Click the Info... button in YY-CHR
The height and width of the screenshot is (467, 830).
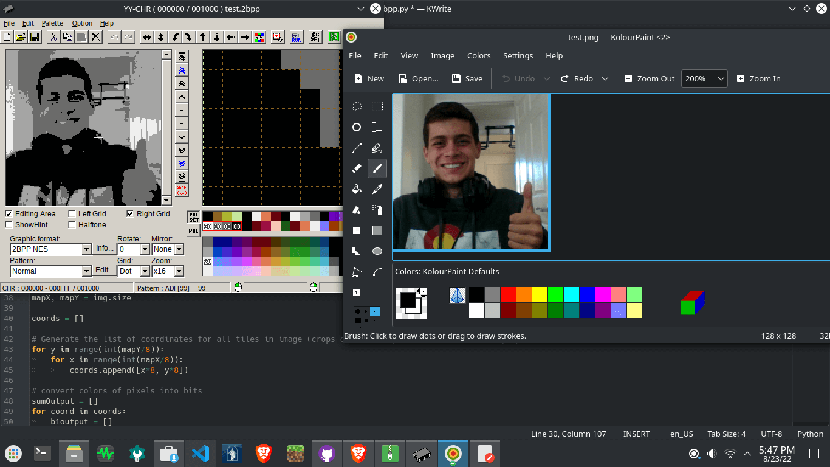coord(105,249)
